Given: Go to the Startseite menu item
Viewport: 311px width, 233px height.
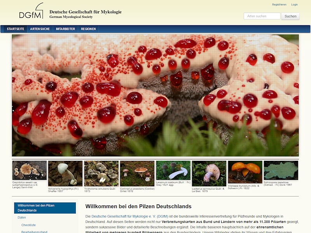Looking at the screenshot, I should point(16,29).
